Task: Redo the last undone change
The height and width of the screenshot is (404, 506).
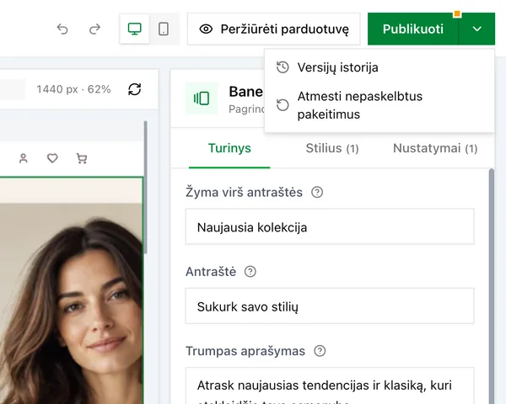Action: click(94, 29)
